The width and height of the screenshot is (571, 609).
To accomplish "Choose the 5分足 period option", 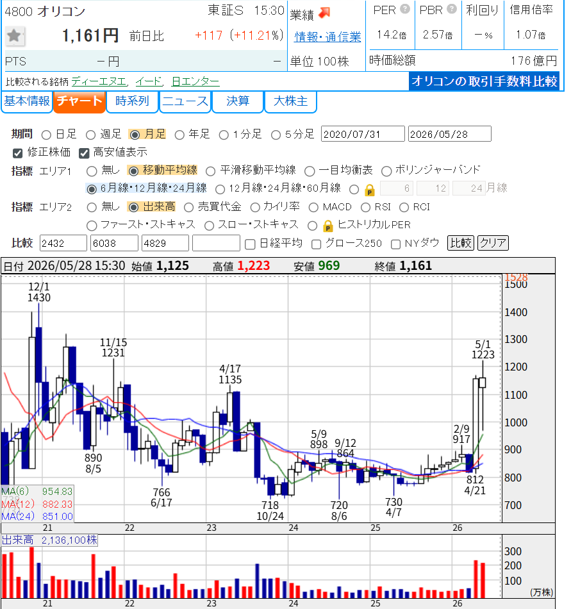I will 276,135.
